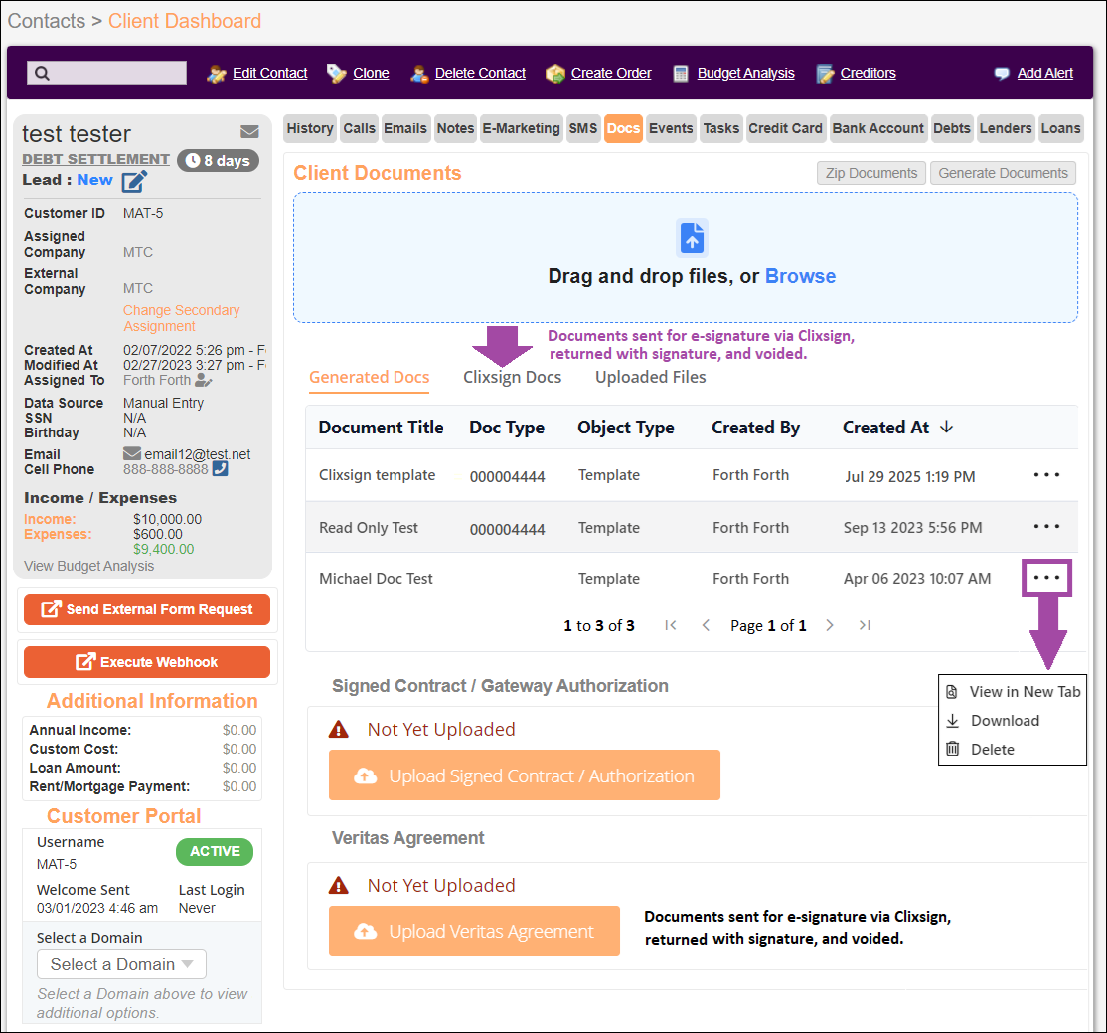Open the Select a Domain dropdown
Viewport: 1107px width, 1033px height.
tap(121, 964)
